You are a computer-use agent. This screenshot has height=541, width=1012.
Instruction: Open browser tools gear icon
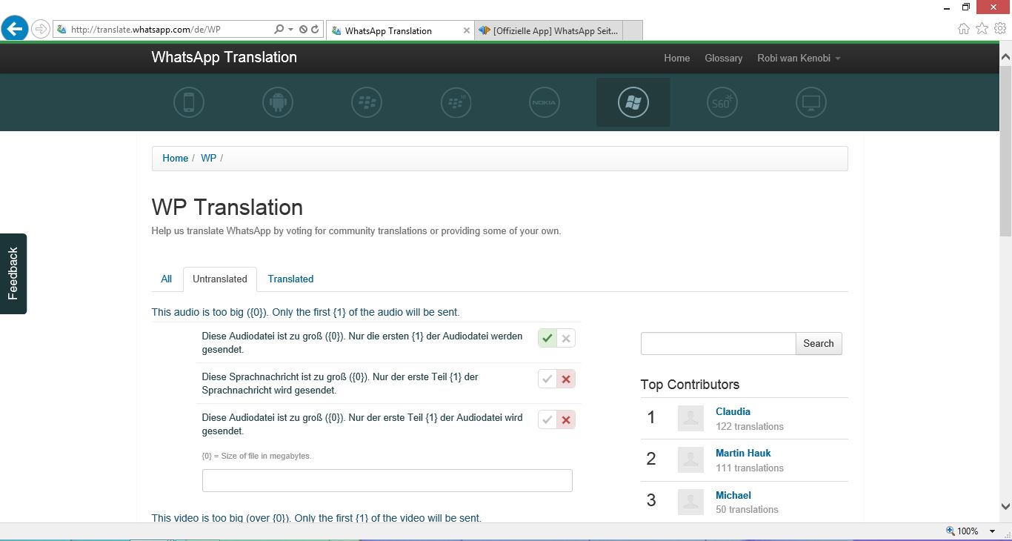point(1000,29)
